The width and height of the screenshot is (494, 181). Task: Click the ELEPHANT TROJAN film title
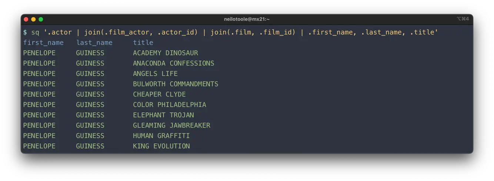coord(163,115)
